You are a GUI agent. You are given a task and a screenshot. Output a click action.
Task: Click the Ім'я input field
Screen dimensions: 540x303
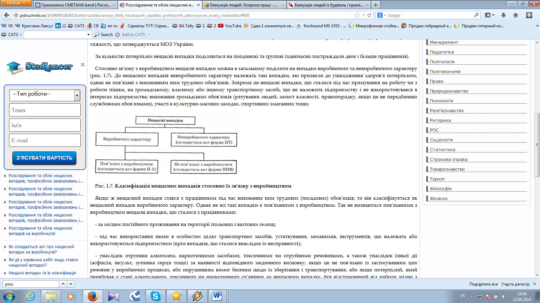click(x=45, y=125)
